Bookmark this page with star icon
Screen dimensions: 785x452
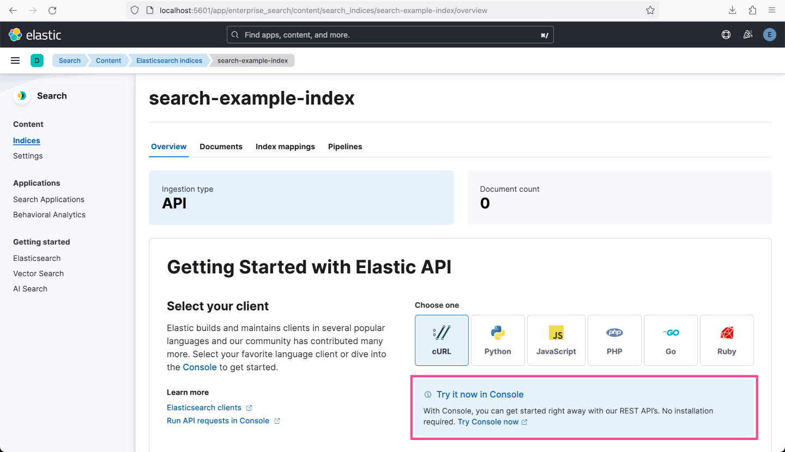click(650, 10)
